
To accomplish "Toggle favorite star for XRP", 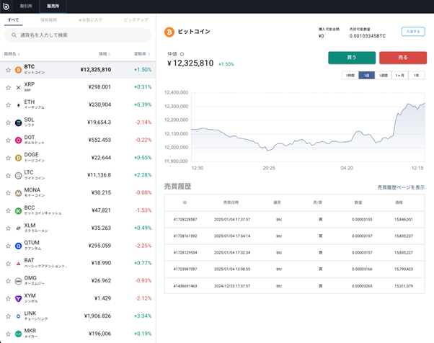I will [x=8, y=87].
